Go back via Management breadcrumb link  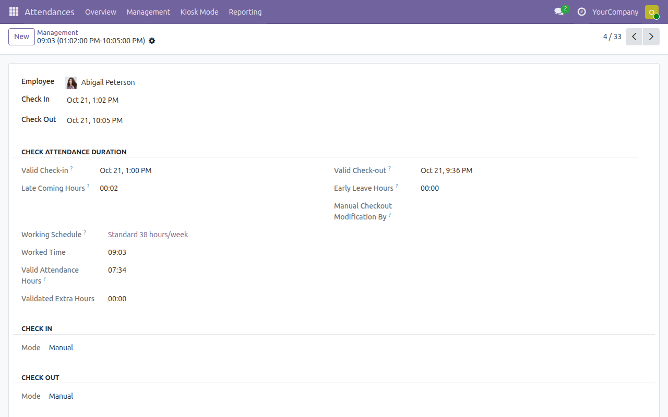tap(57, 32)
